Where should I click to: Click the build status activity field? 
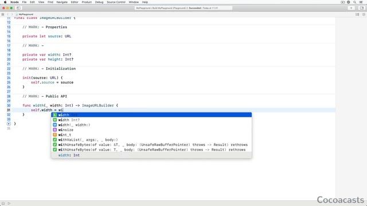pos(183,8)
